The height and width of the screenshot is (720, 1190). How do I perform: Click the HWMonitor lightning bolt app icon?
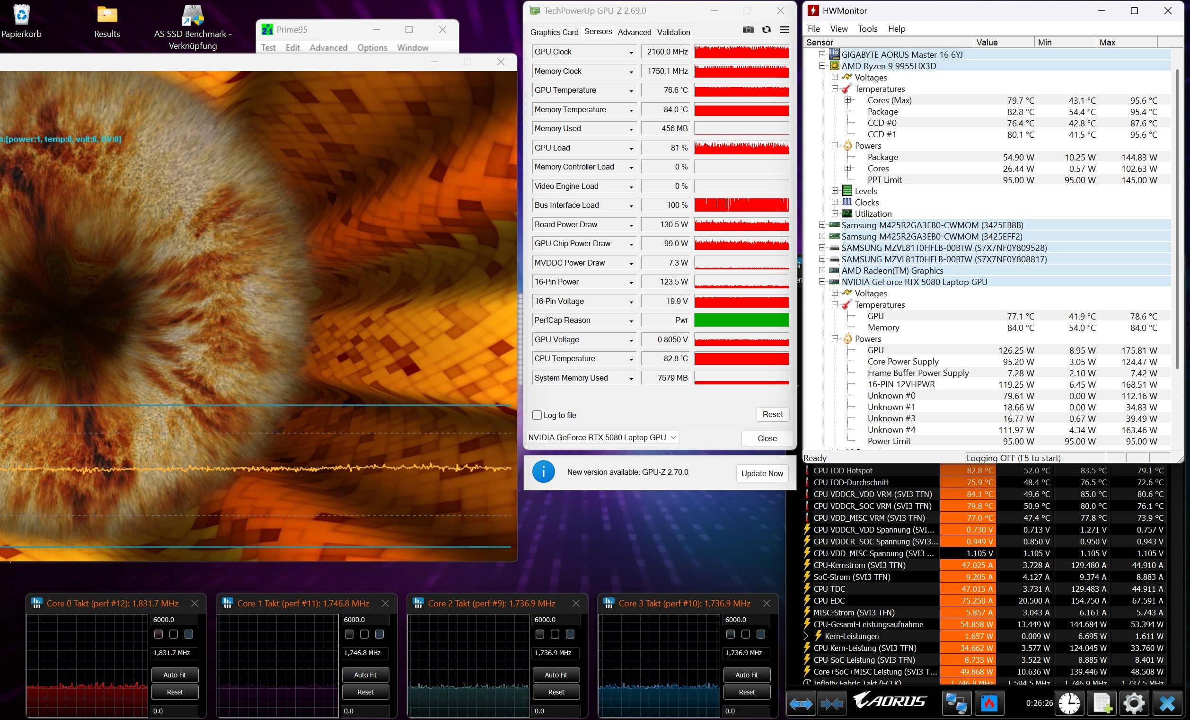tap(814, 10)
